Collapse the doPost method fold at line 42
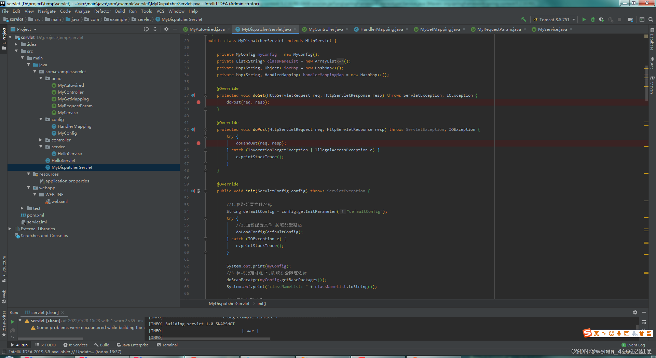 [205, 129]
